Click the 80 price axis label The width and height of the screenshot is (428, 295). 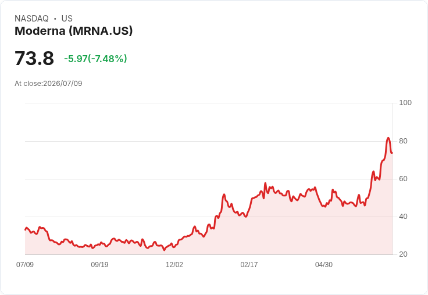click(403, 141)
